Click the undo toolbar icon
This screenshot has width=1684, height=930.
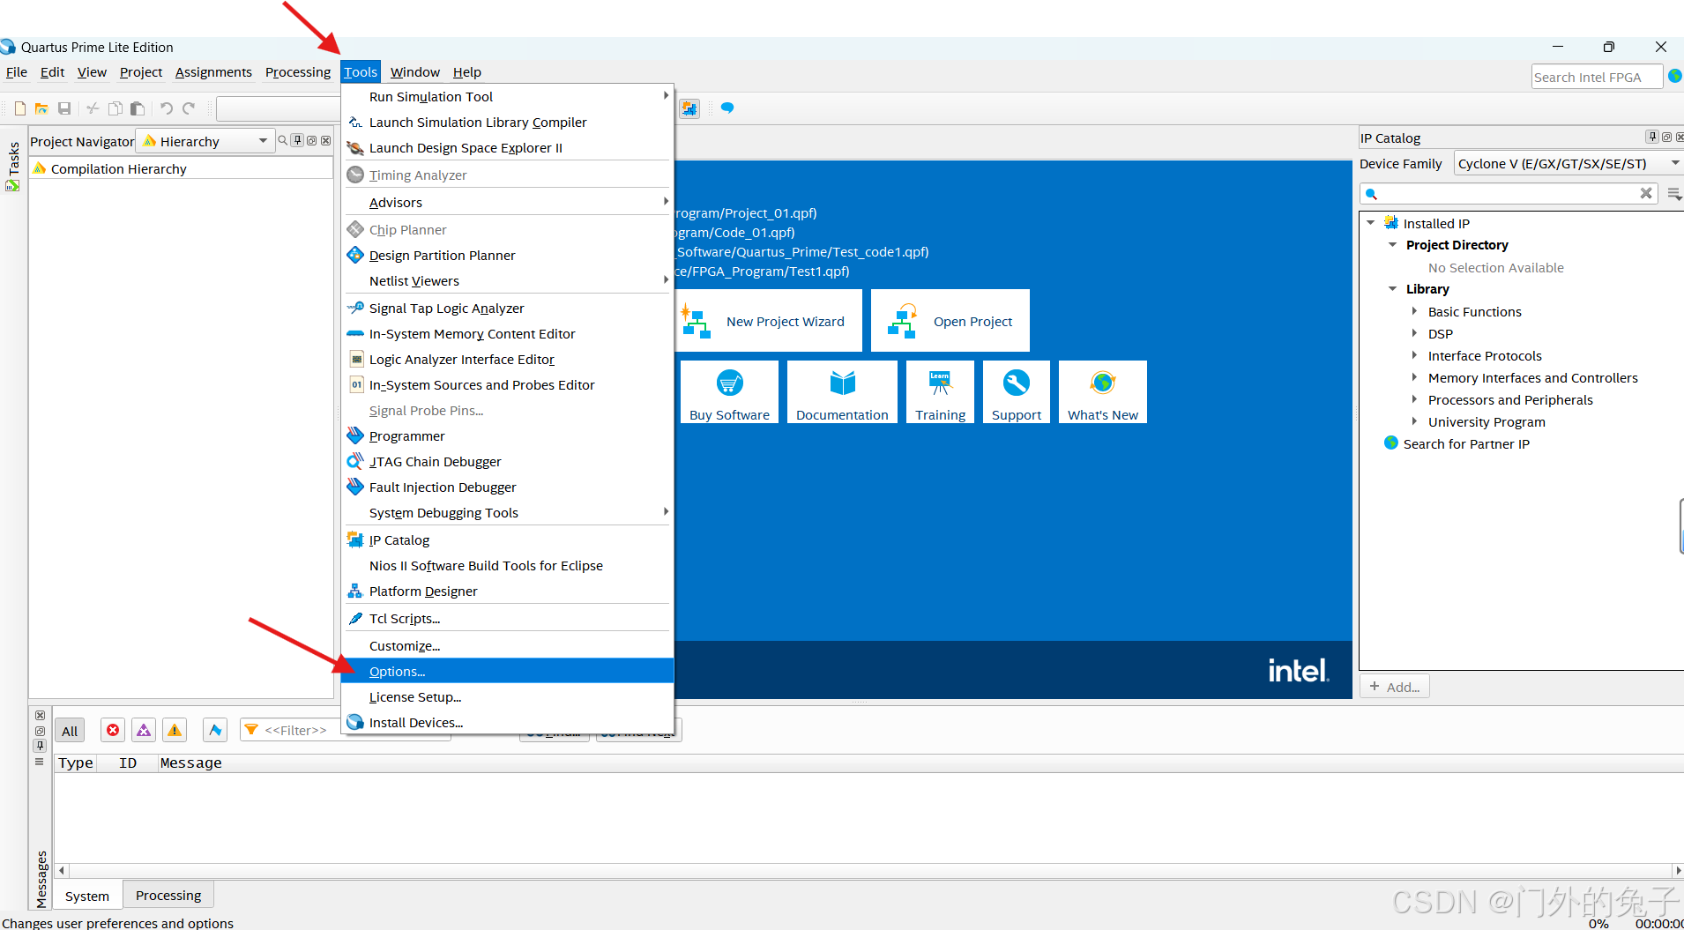pyautogui.click(x=166, y=108)
